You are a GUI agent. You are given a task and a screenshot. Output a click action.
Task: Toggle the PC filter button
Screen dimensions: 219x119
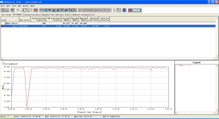click(109, 10)
